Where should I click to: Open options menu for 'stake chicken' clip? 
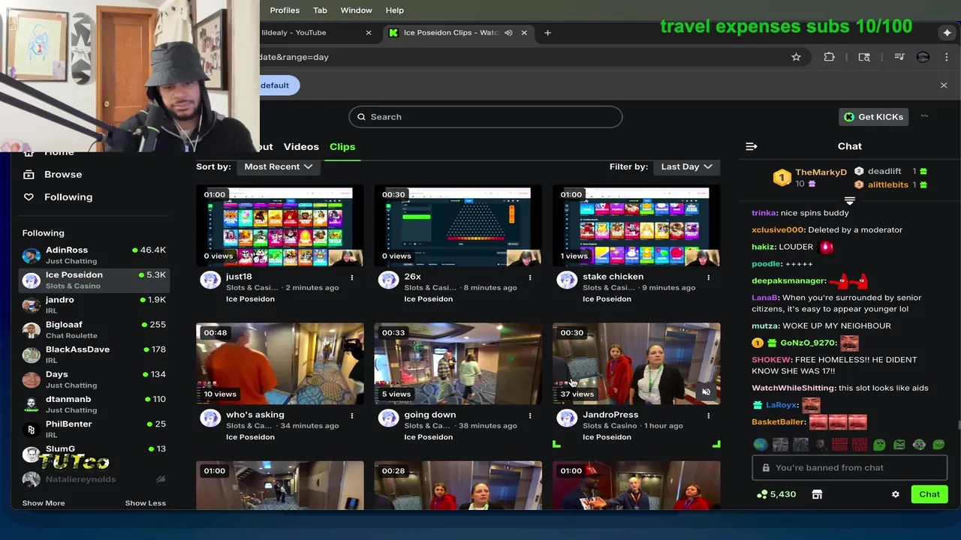point(708,277)
